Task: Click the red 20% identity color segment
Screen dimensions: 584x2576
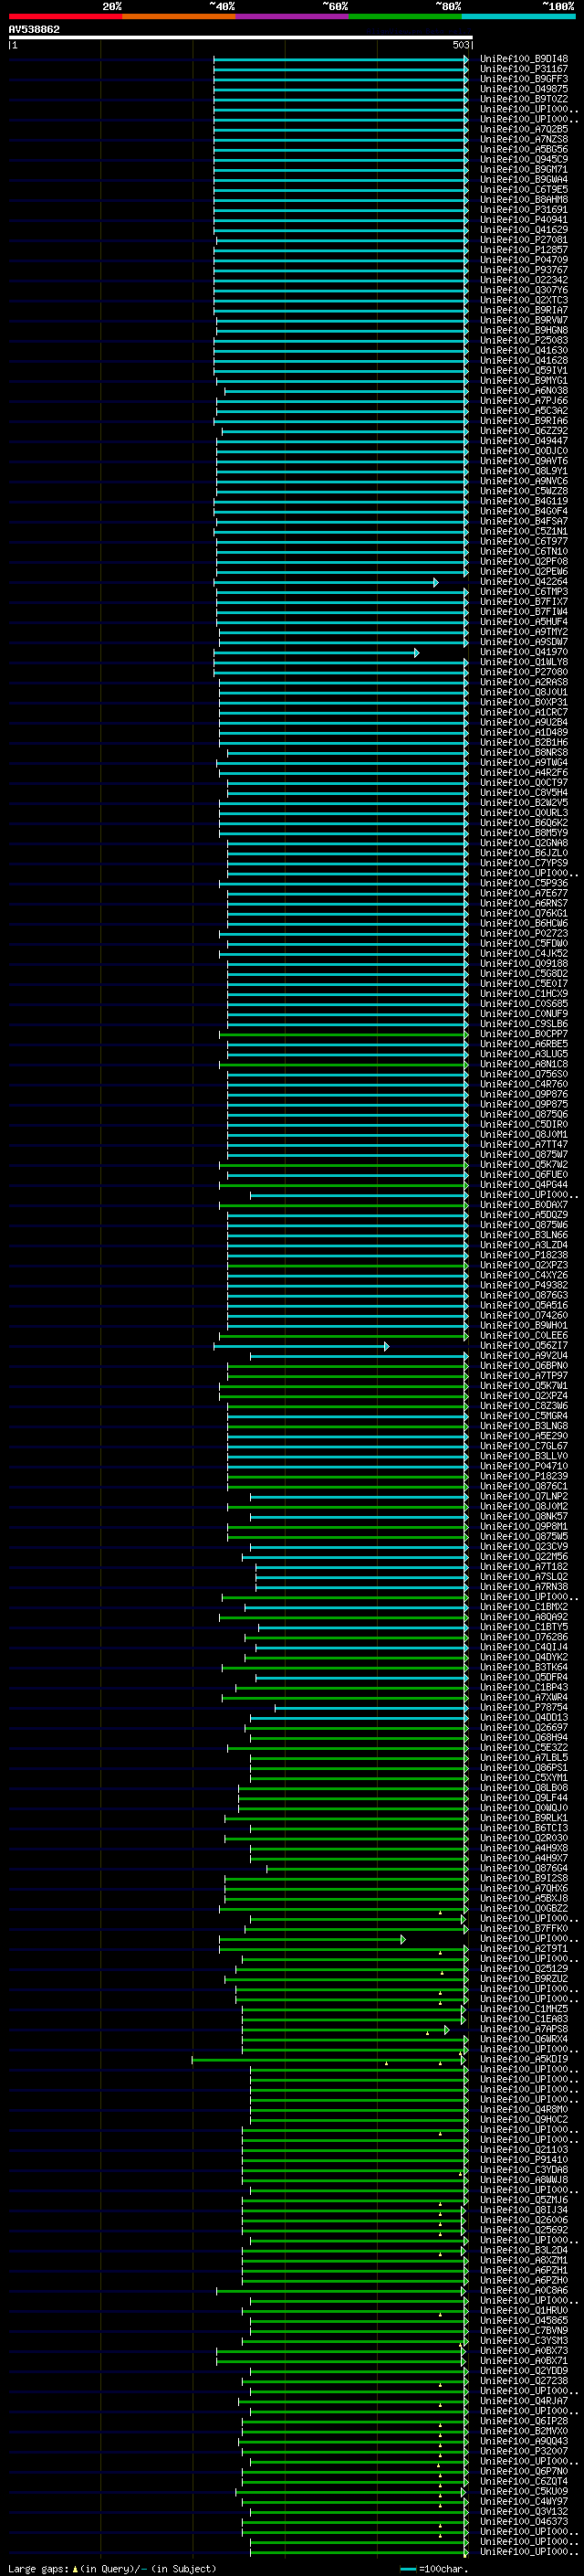Action: pyautogui.click(x=65, y=16)
